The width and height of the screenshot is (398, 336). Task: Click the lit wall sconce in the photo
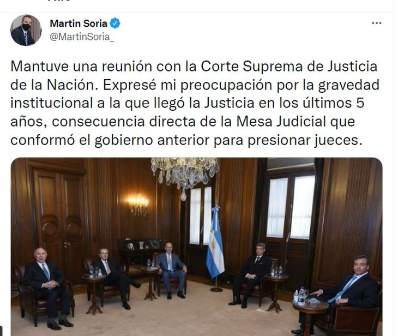pos(138,204)
